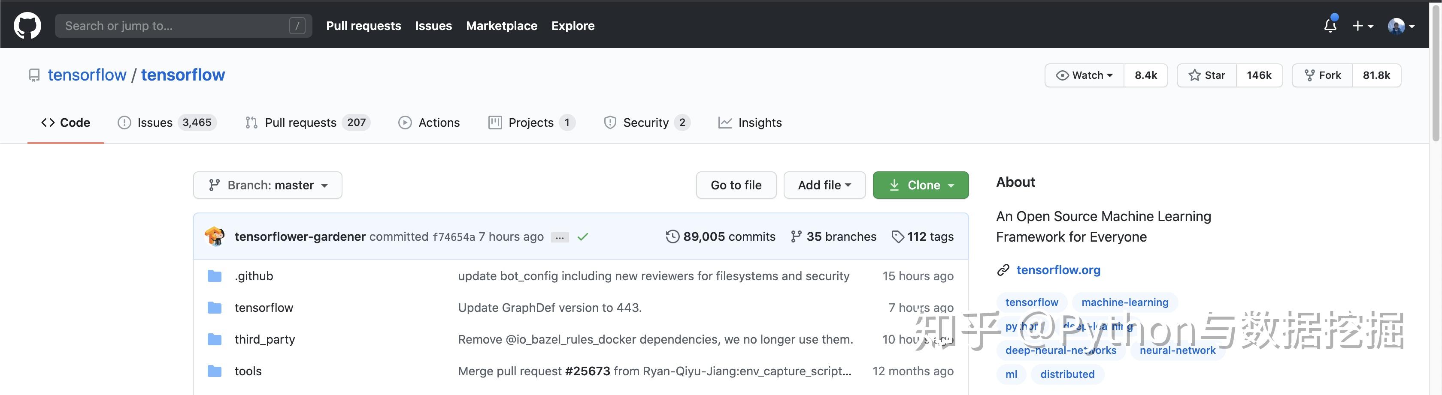Open the plus create-new menu
1442x395 pixels.
pos(1363,26)
